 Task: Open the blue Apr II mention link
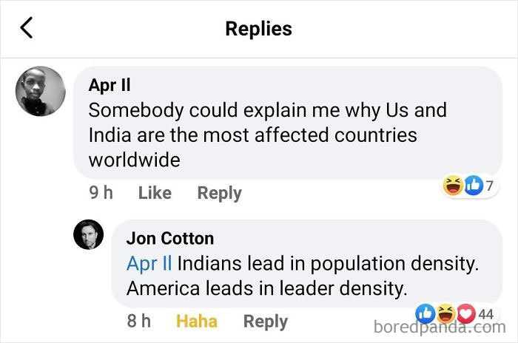click(x=149, y=264)
